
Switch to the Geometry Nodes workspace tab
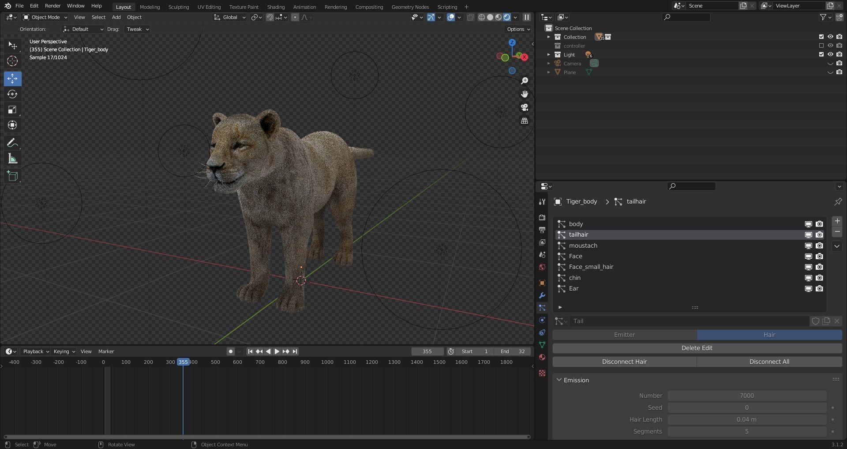click(x=410, y=7)
